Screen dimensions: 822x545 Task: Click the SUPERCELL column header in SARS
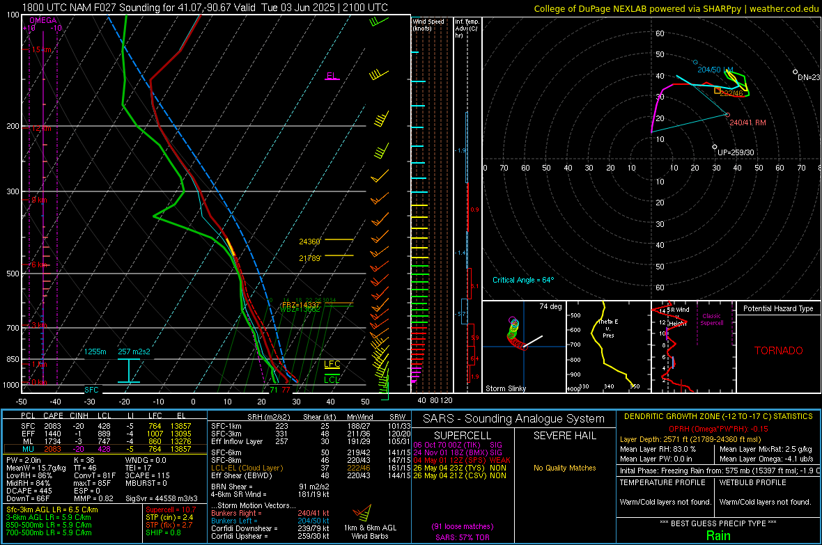coord(463,436)
